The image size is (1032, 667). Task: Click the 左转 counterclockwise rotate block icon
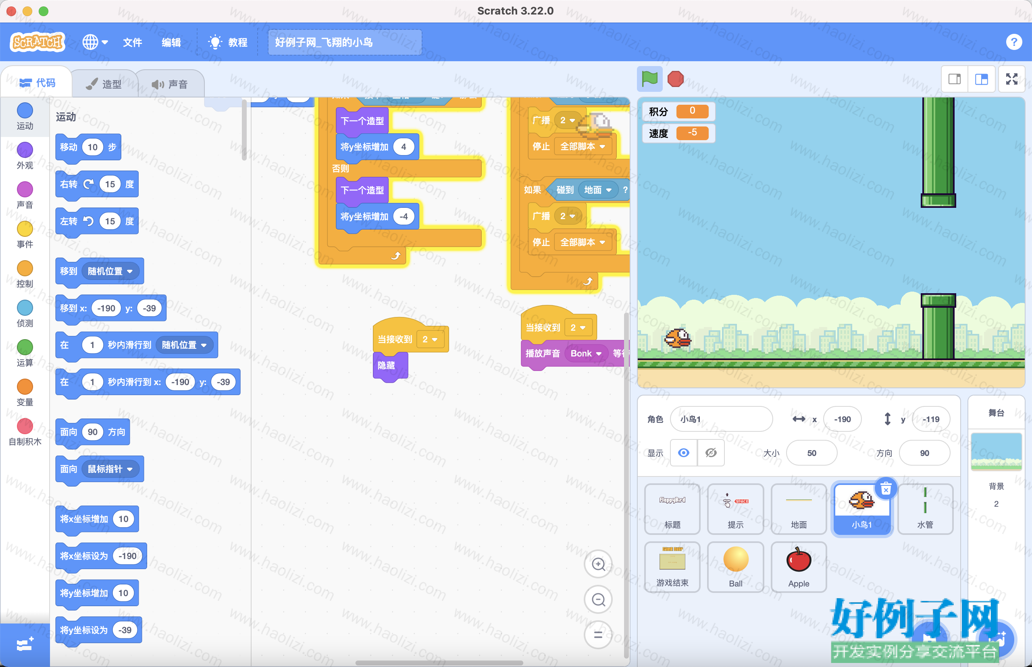coord(88,221)
